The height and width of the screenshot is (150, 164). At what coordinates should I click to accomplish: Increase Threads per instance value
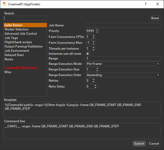tap(93, 48)
